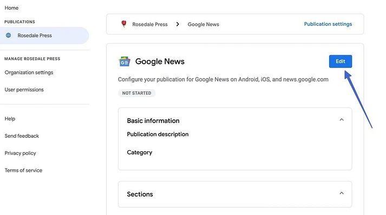Open User permissions

pos(24,90)
